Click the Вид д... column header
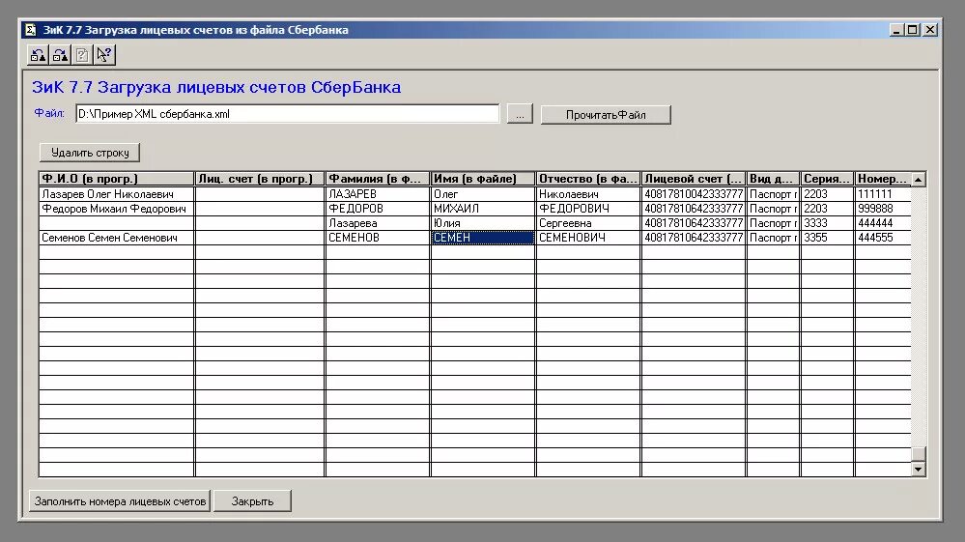The height and width of the screenshot is (542, 965). 773,179
